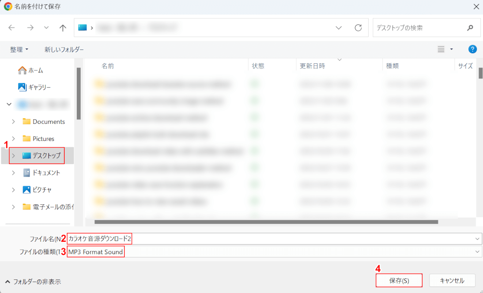Expand the ピクチャ node
Screen dimensions: 483x293
14,190
